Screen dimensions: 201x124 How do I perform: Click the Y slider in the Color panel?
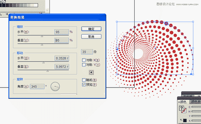tap(196, 116)
